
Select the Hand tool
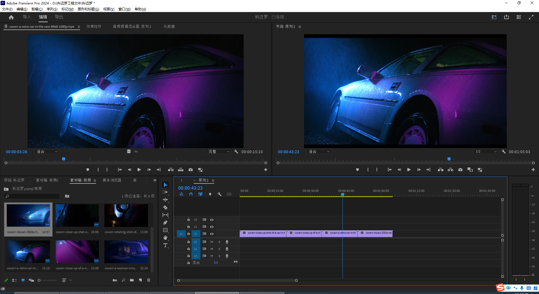165,238
